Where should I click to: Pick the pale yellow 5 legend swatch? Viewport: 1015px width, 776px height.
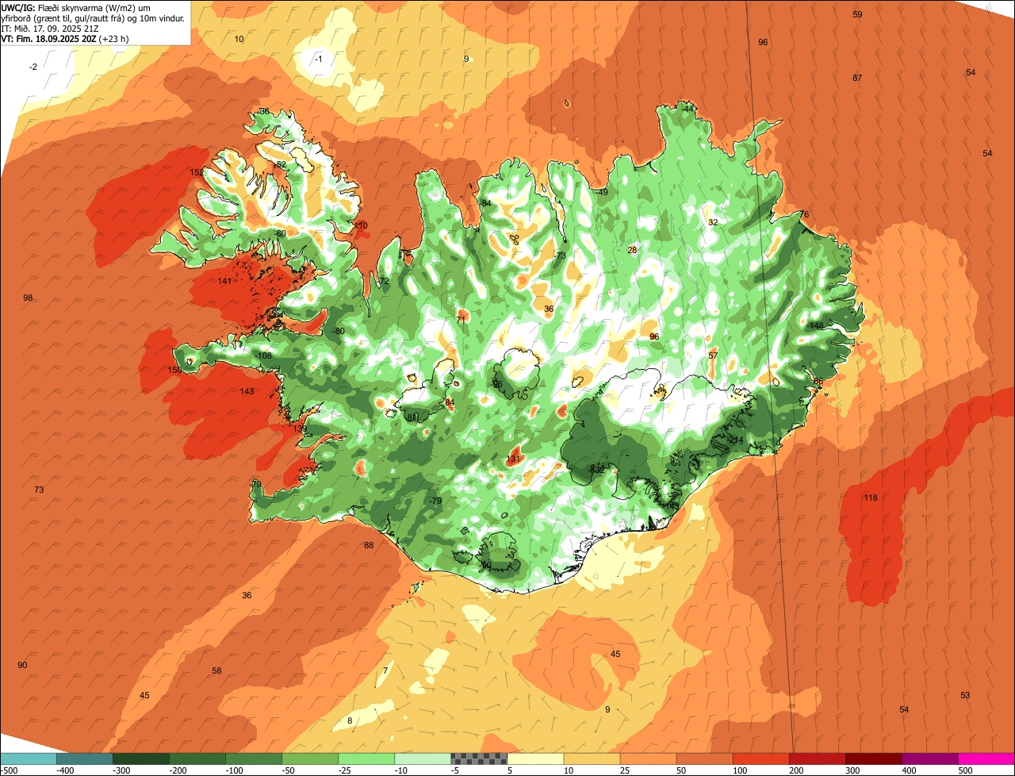tap(535, 759)
